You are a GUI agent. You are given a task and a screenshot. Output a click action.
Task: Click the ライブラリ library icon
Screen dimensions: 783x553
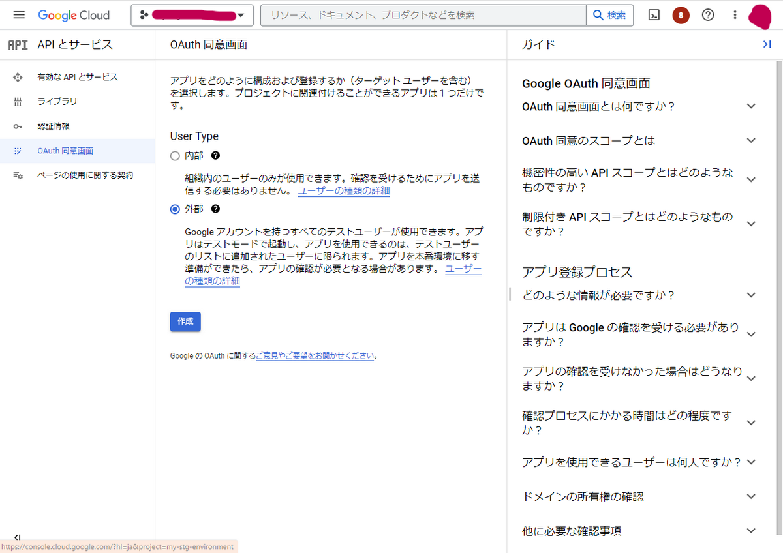[18, 102]
